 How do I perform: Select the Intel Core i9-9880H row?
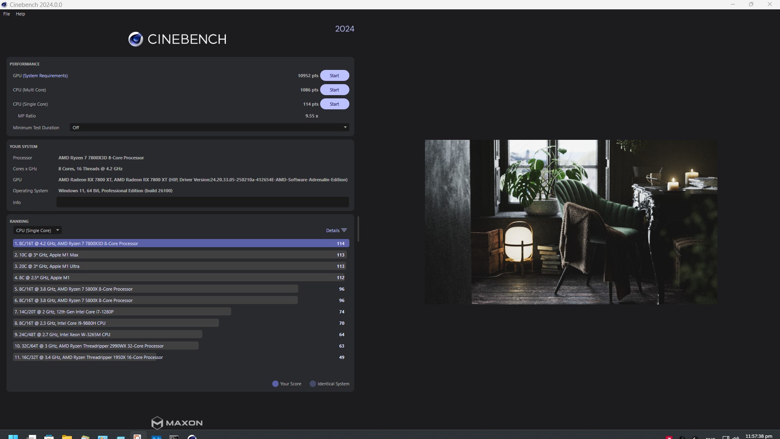pos(181,323)
